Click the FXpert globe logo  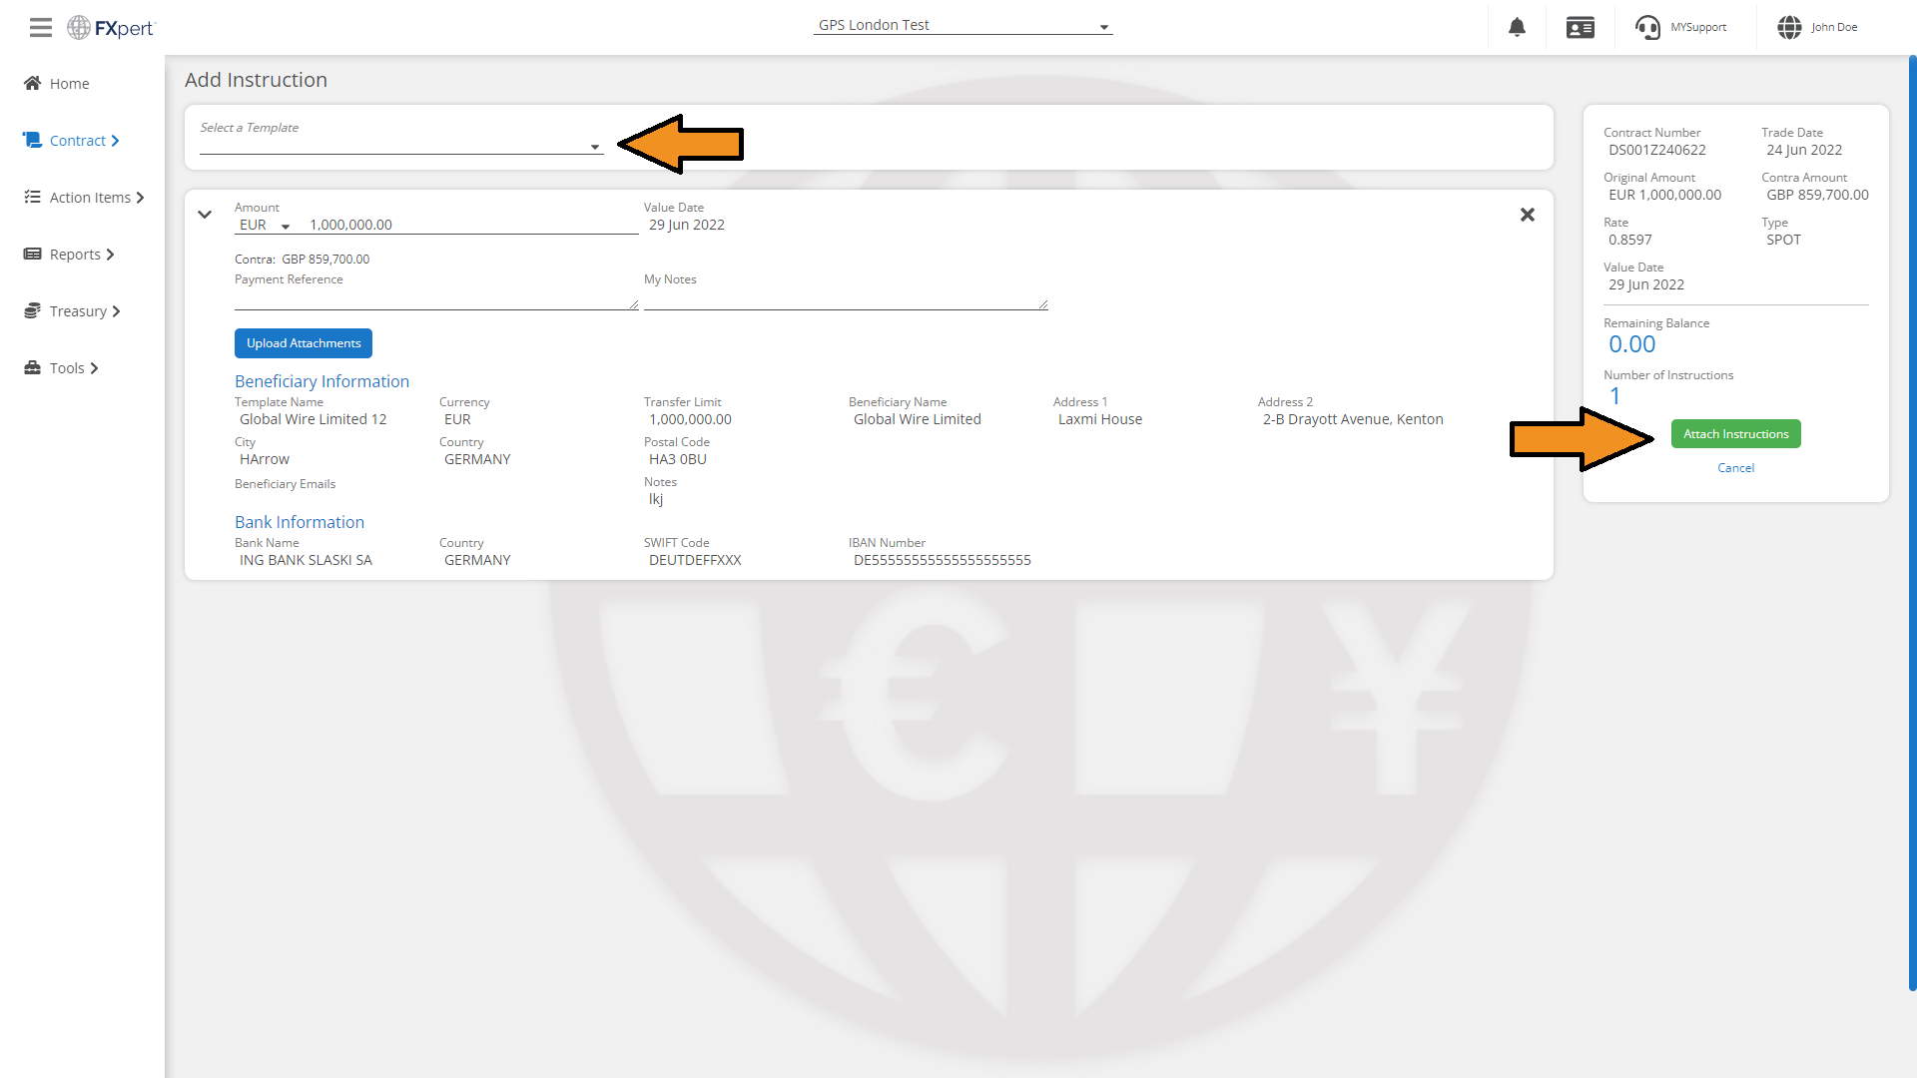click(79, 27)
